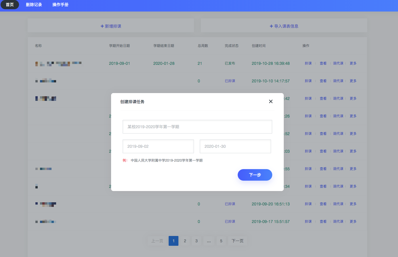Click 调代课 in the 2019-10-28 16:39:48 row
Image resolution: width=398 pixels, height=257 pixels.
[338, 63]
